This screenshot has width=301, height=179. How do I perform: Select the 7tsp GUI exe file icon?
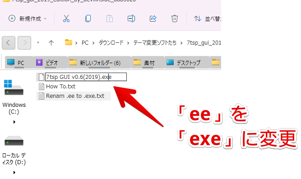(x=41, y=77)
